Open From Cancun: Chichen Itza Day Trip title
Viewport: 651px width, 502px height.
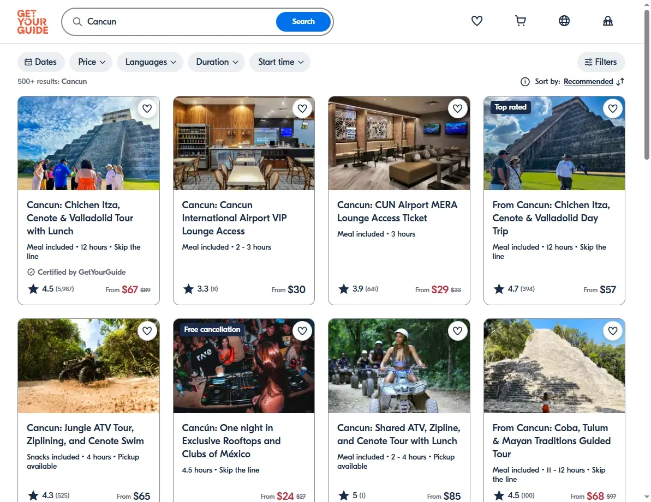coord(551,218)
